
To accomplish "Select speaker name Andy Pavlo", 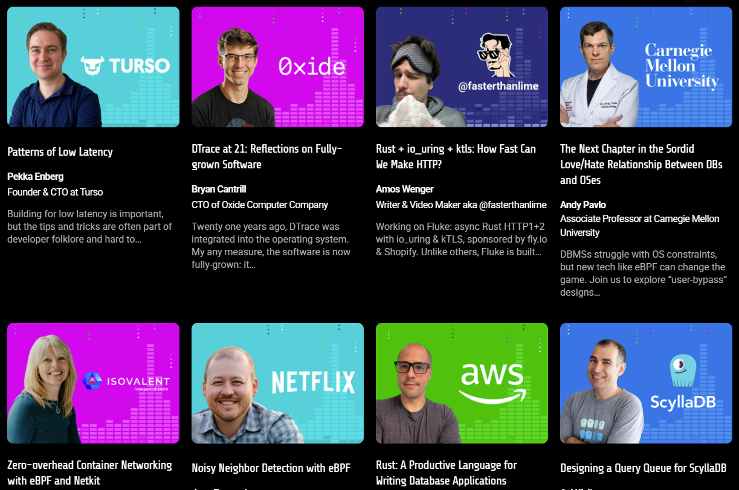I will [x=582, y=205].
